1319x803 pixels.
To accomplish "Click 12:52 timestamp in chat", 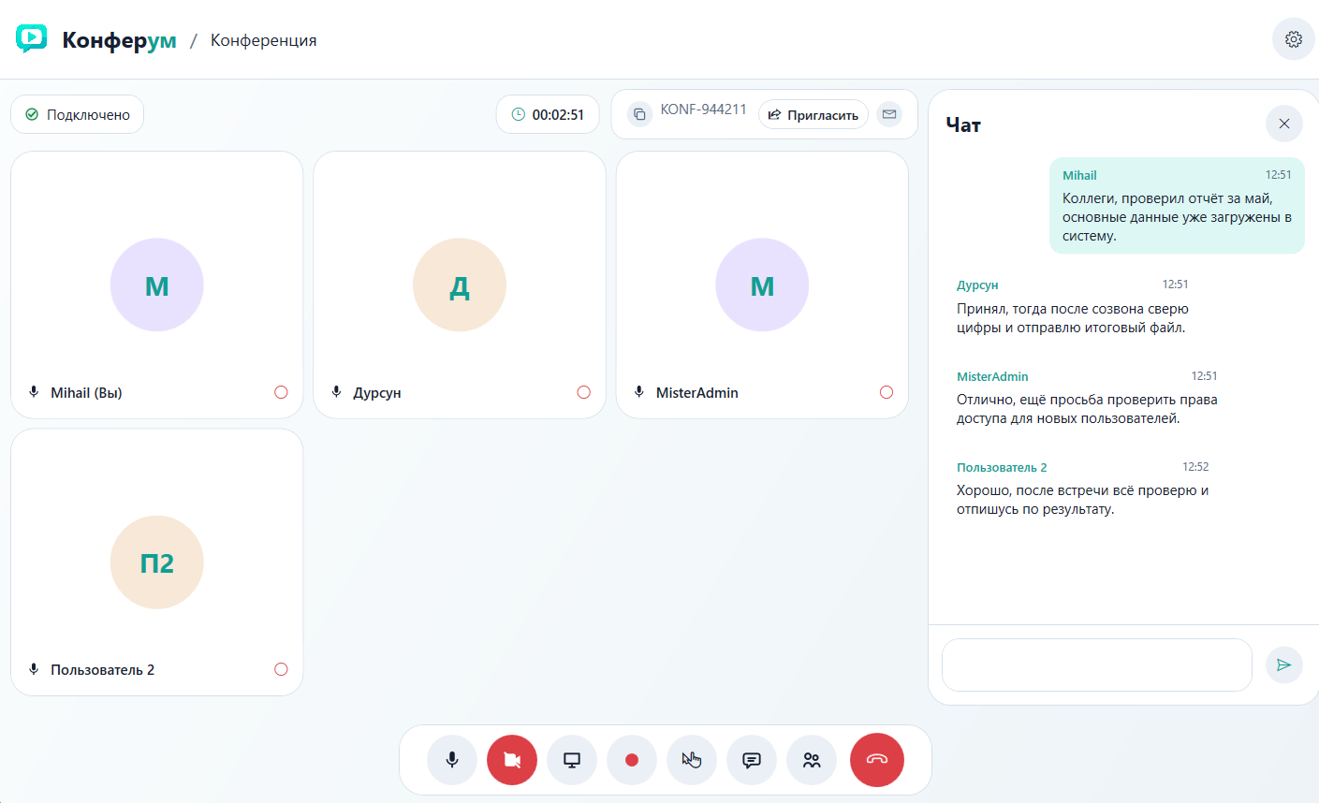I will [1195, 466].
